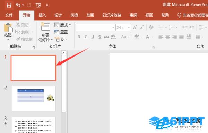The height and width of the screenshot is (133, 208).
Task: Open font color A dropdown arrow
Action: 153,37
